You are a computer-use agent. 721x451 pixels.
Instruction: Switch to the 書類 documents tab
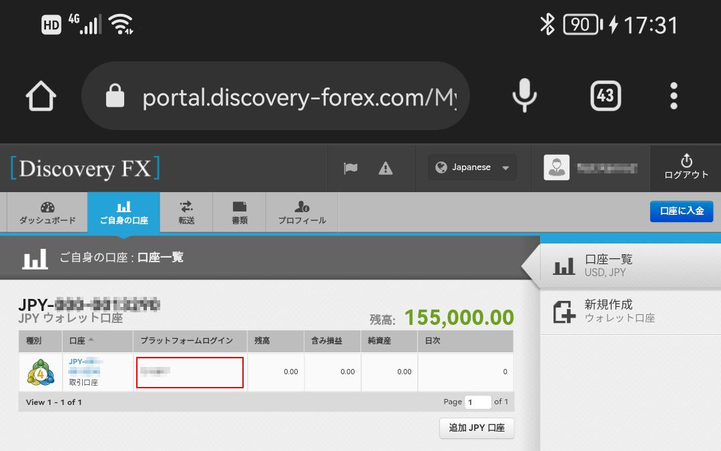pyautogui.click(x=240, y=213)
